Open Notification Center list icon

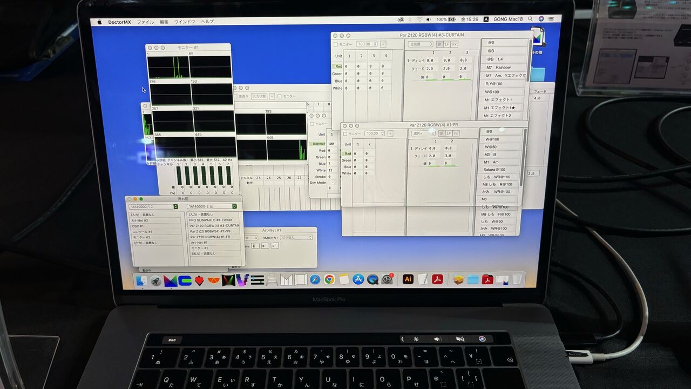[x=552, y=19]
